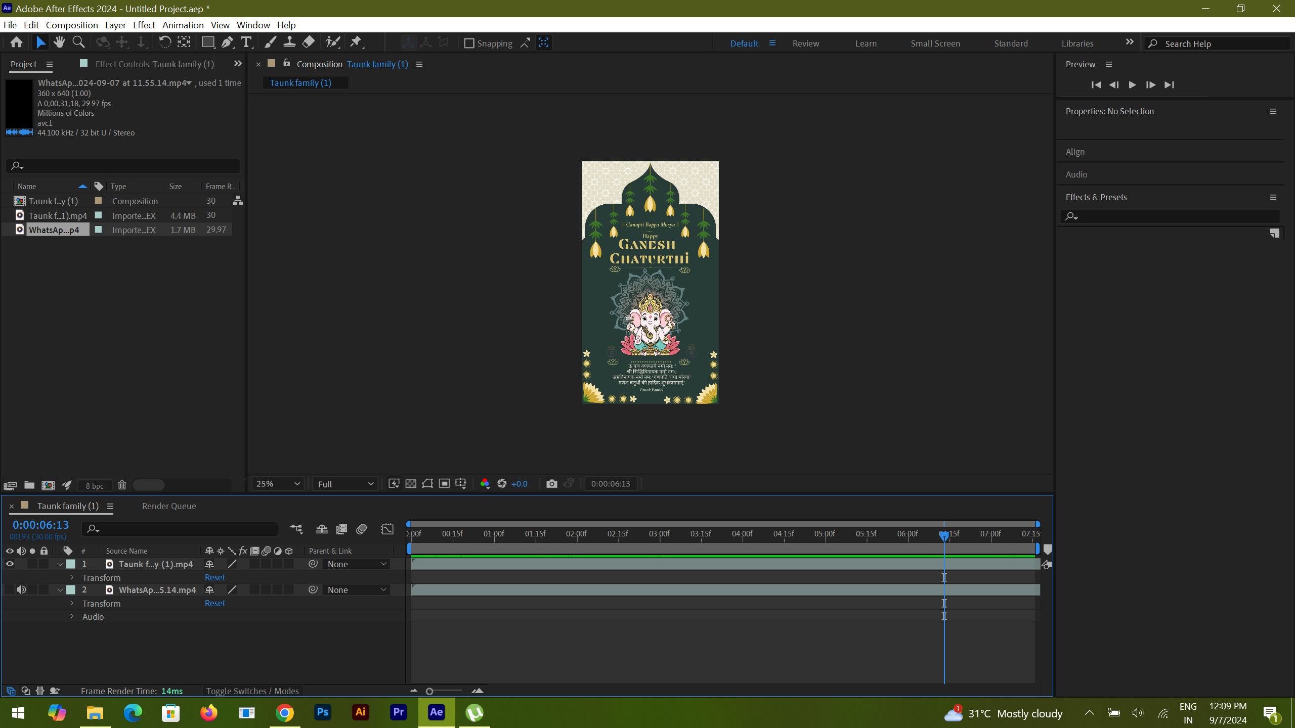1295x728 pixels.
Task: Open project color depth 8 bpc setting
Action: (95, 486)
